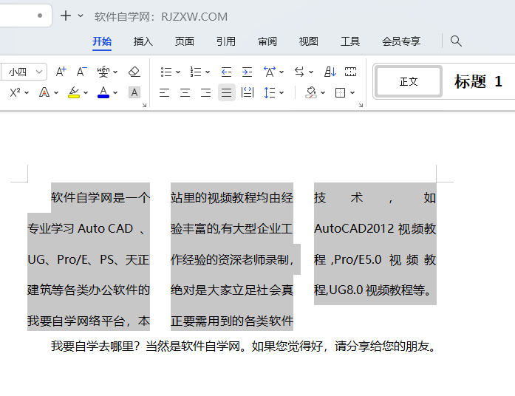This screenshot has height=396, width=515.
Task: Open the 插入 tab
Action: pos(143,41)
